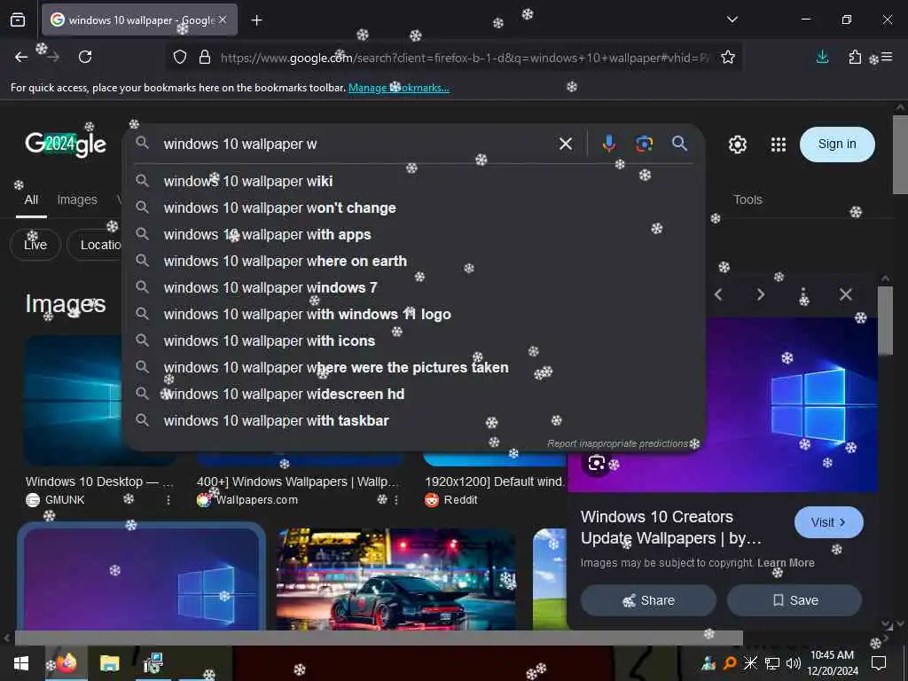
Task: Open Manage bookmarks link
Action: [398, 88]
